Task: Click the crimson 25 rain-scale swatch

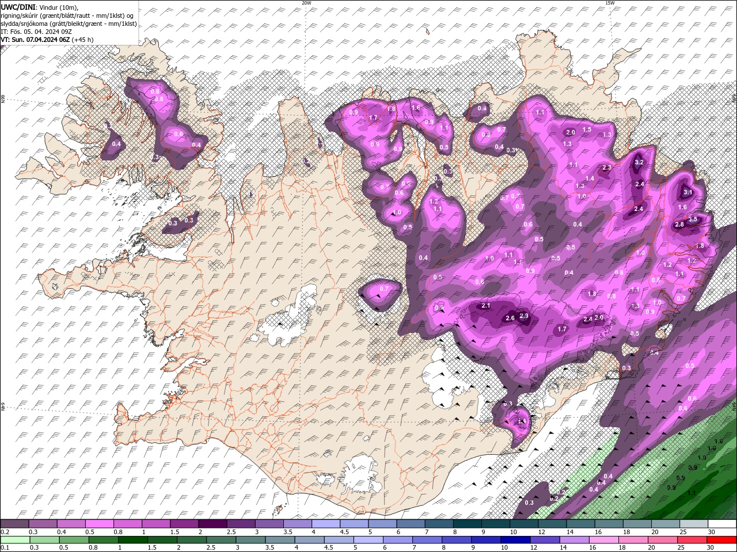Action: point(692,540)
